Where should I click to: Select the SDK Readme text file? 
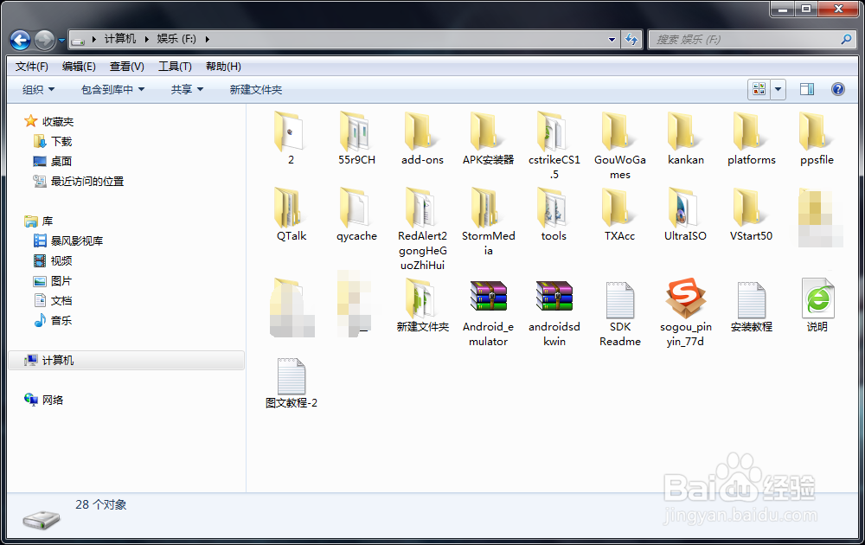[x=619, y=298]
